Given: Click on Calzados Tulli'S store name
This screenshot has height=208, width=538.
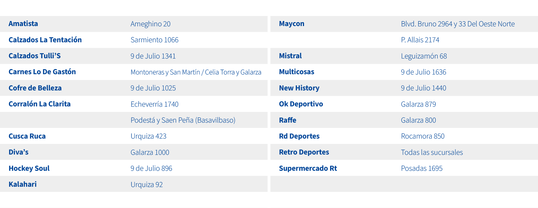Looking at the screenshot, I should click(34, 56).
